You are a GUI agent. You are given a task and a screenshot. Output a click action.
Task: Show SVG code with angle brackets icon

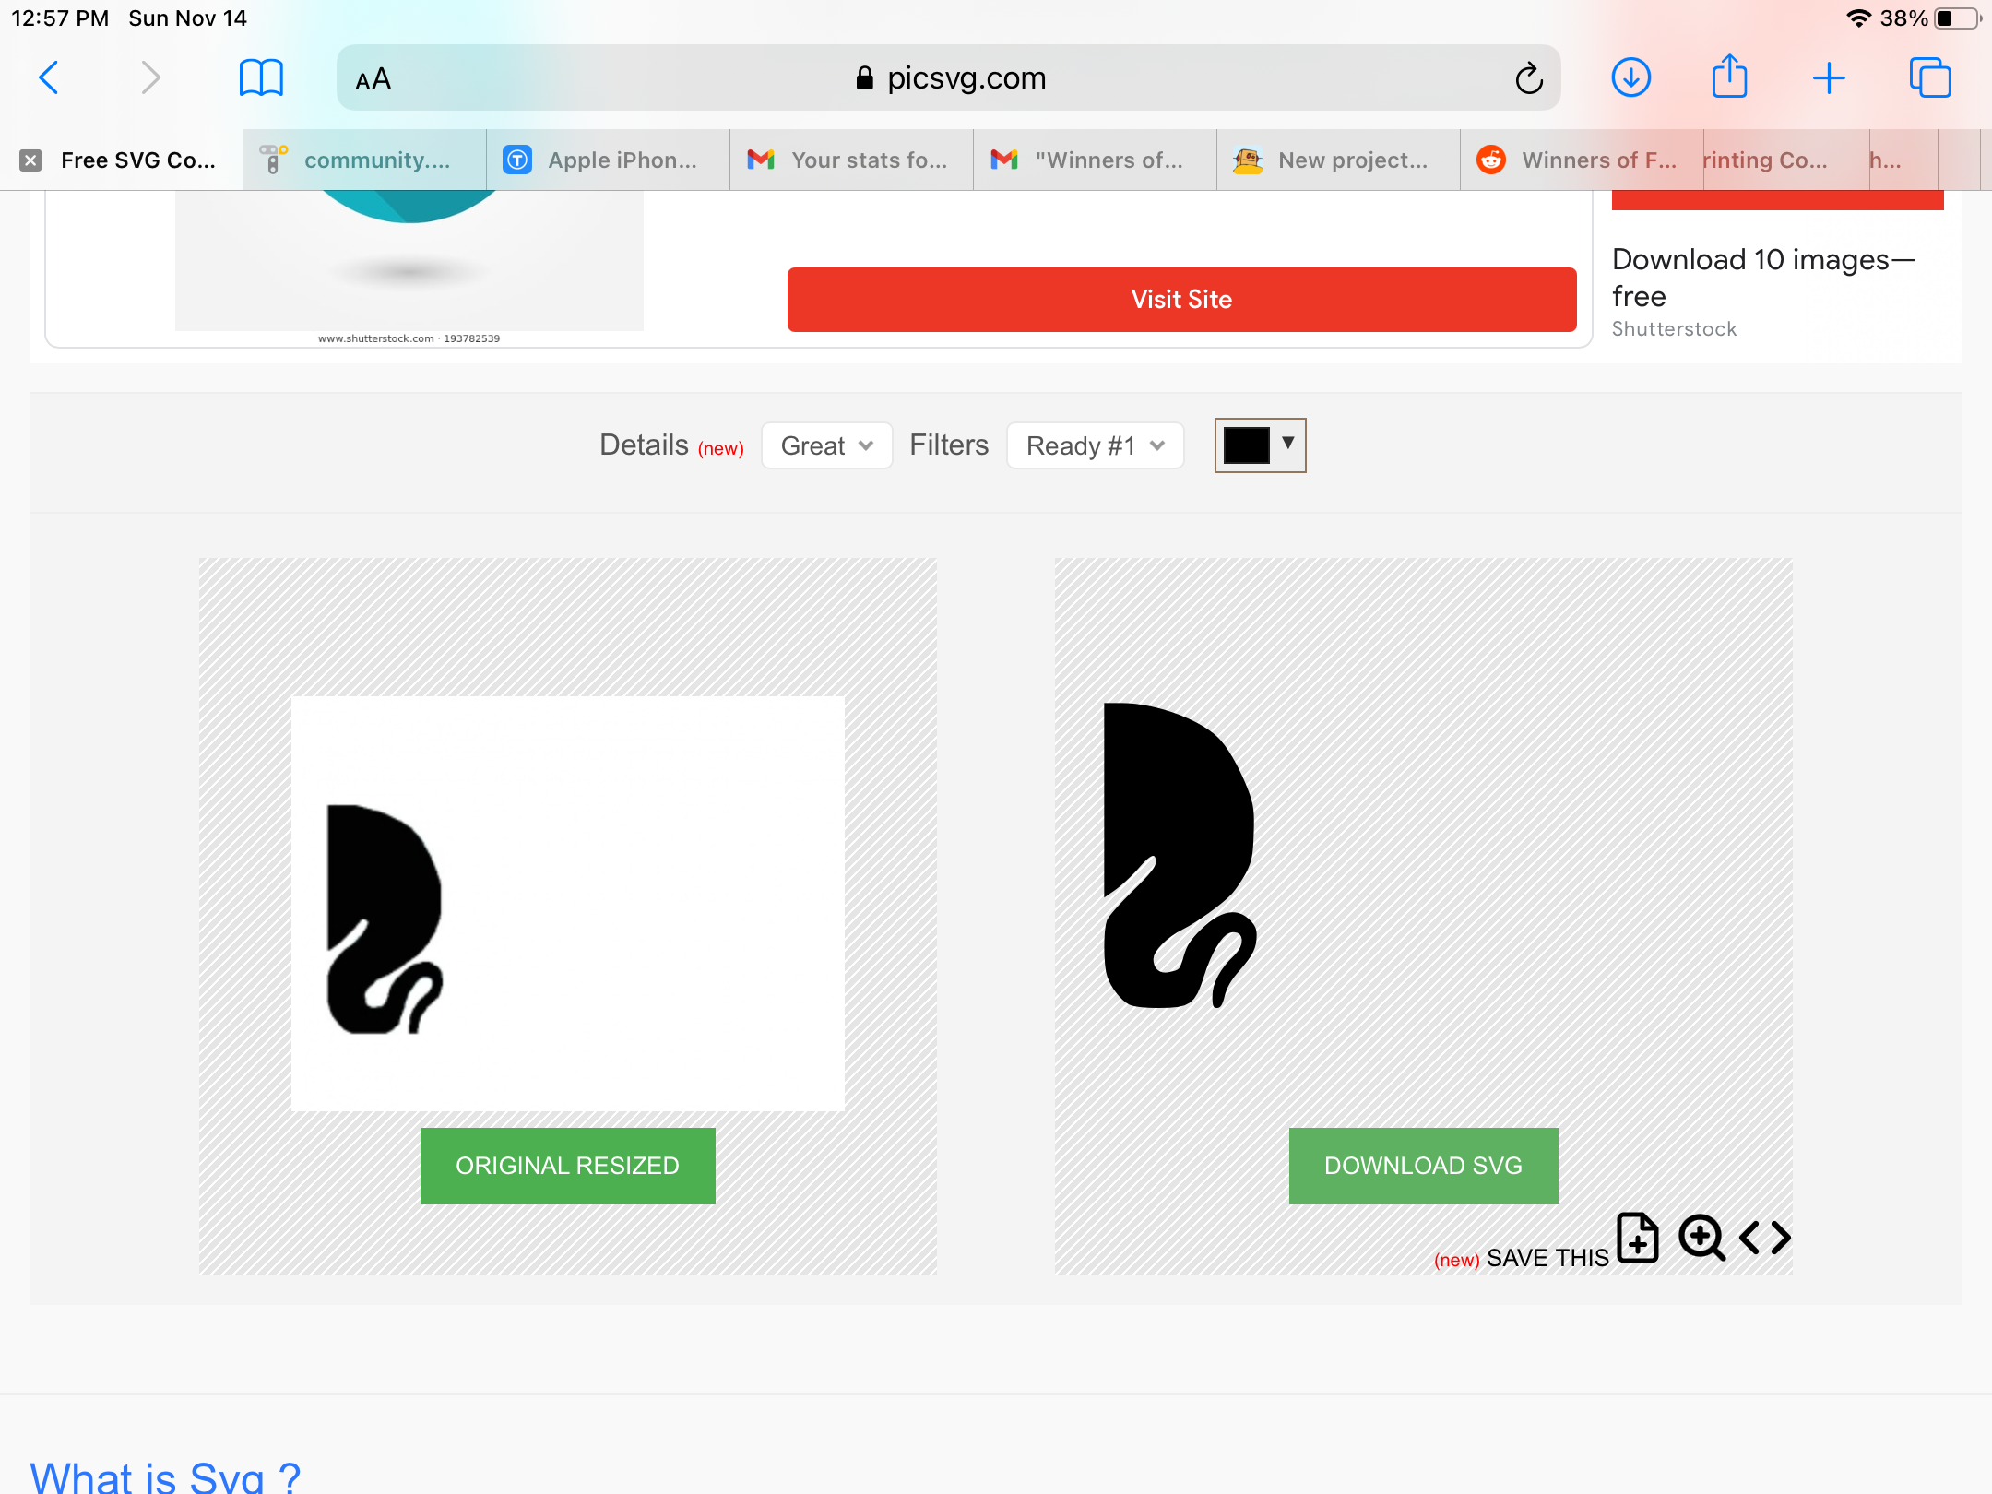[1764, 1238]
